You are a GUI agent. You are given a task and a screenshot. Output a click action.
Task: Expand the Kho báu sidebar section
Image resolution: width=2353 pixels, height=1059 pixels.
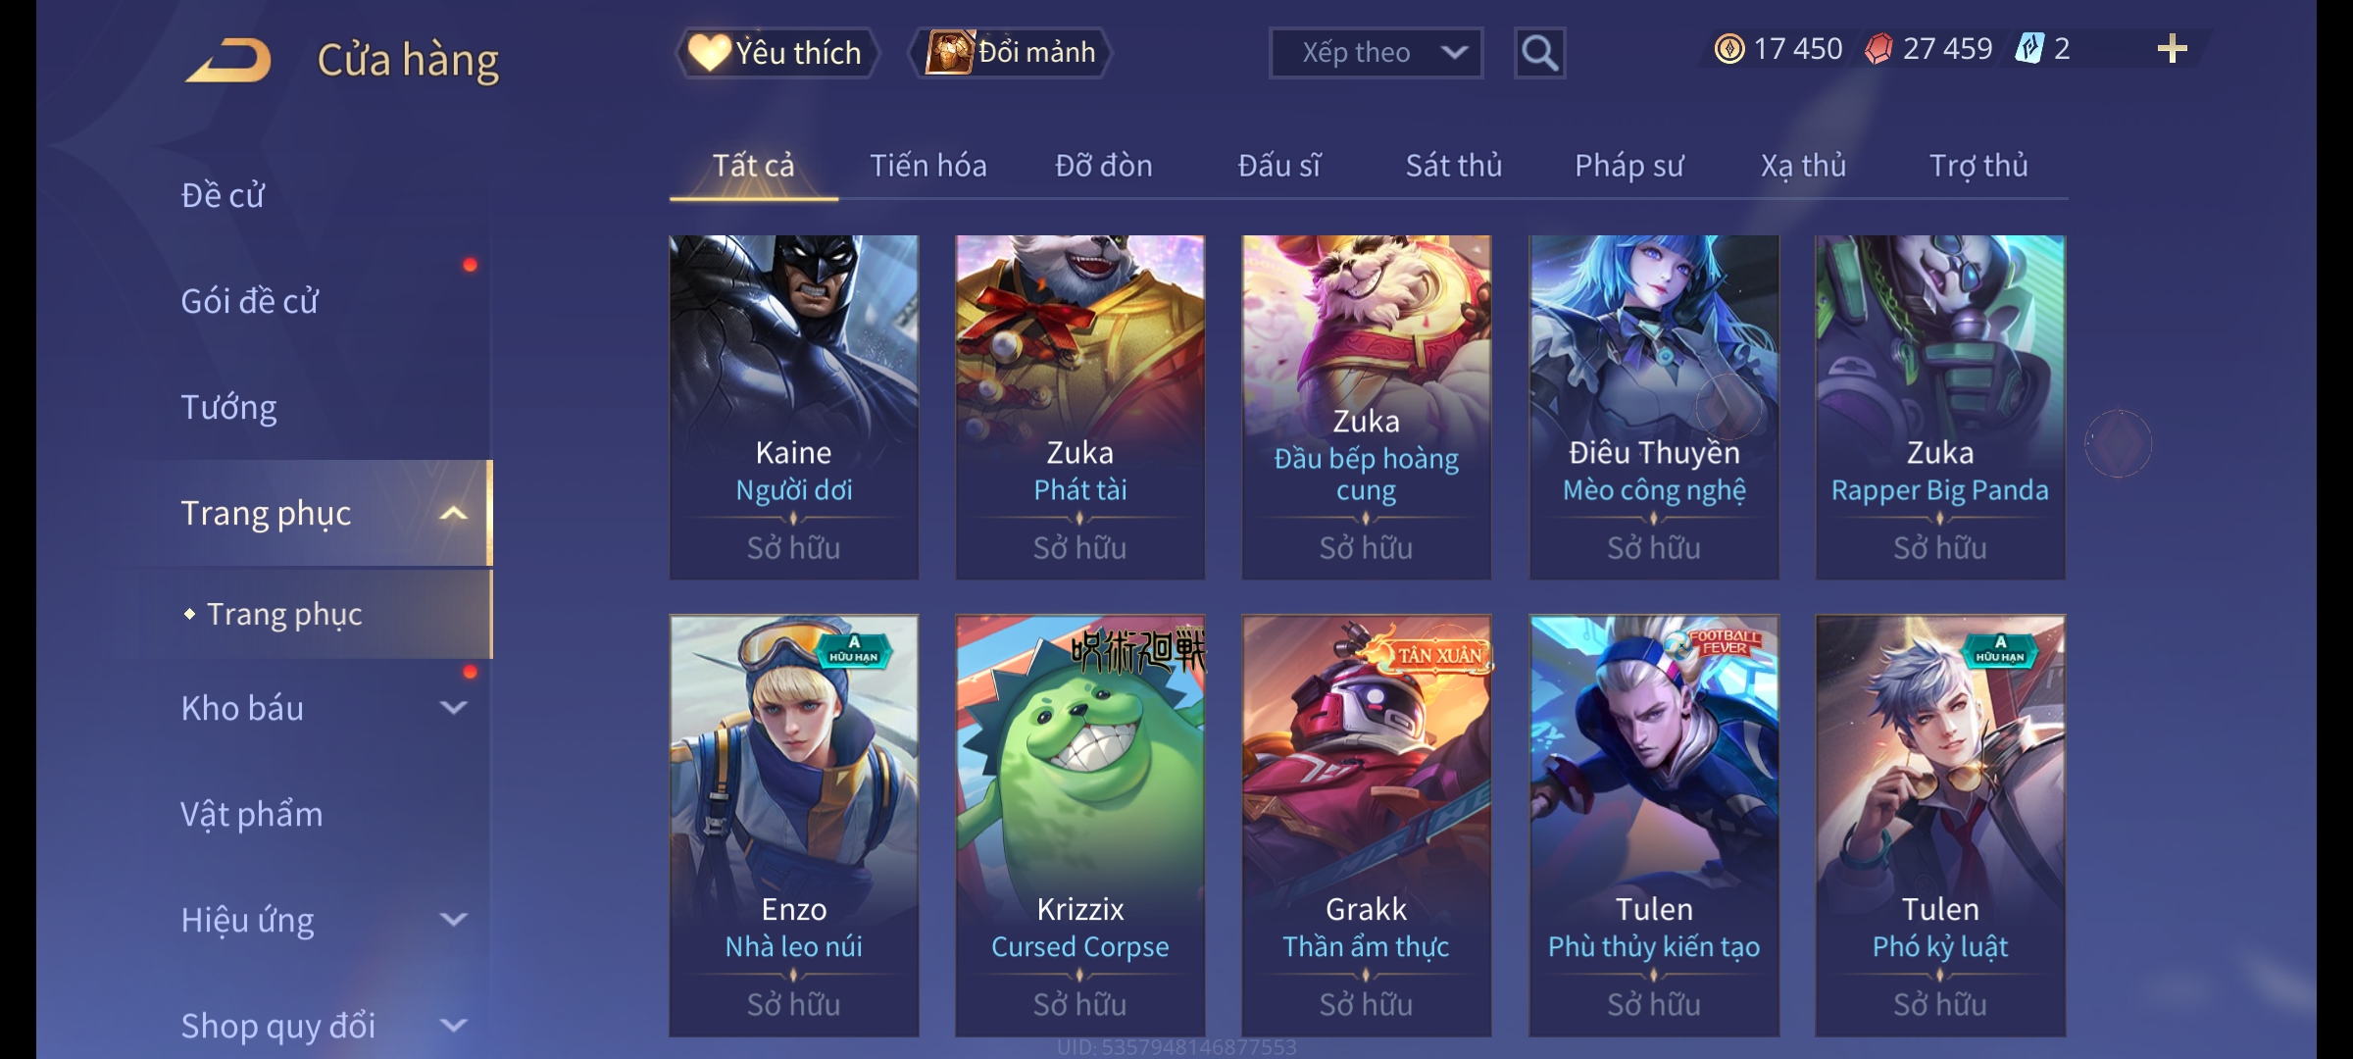coord(453,708)
